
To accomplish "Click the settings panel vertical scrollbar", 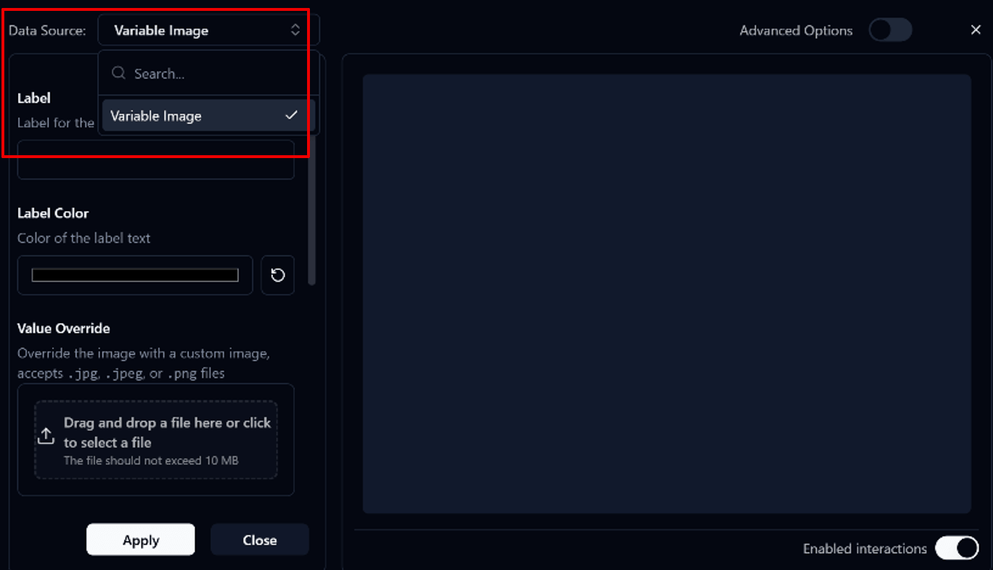I will coord(311,210).
